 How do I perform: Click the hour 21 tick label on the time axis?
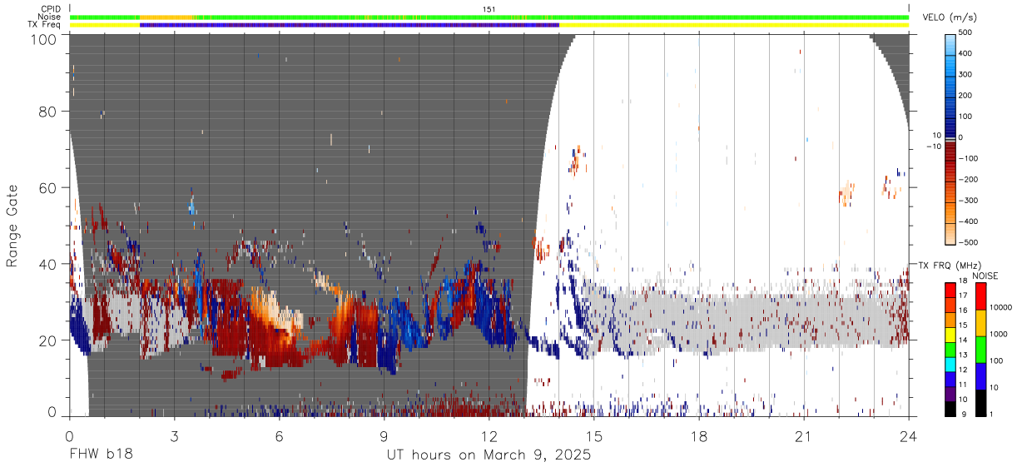point(804,436)
